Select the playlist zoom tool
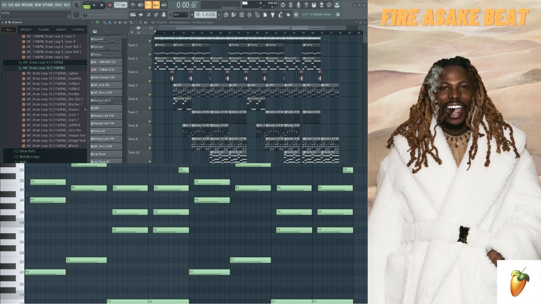Image resolution: width=541 pixels, height=304 pixels. coord(140,22)
